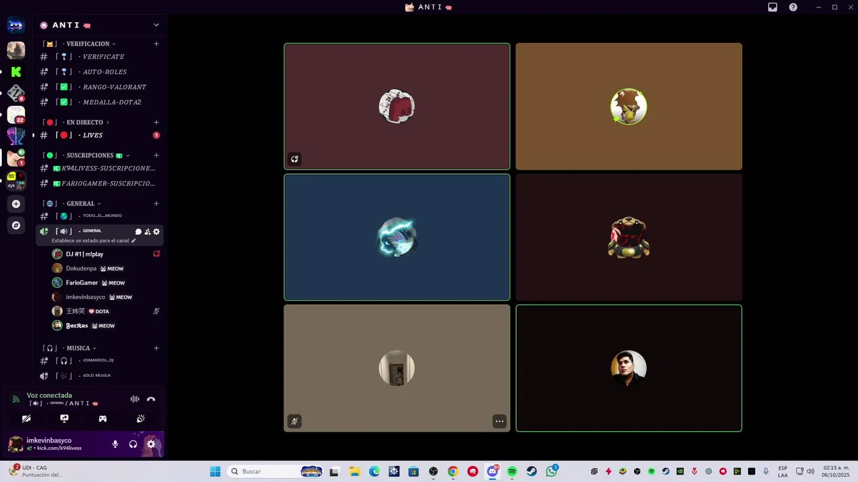The height and width of the screenshot is (482, 858).
Task: Share your screen in voice panel
Action: tap(64, 418)
